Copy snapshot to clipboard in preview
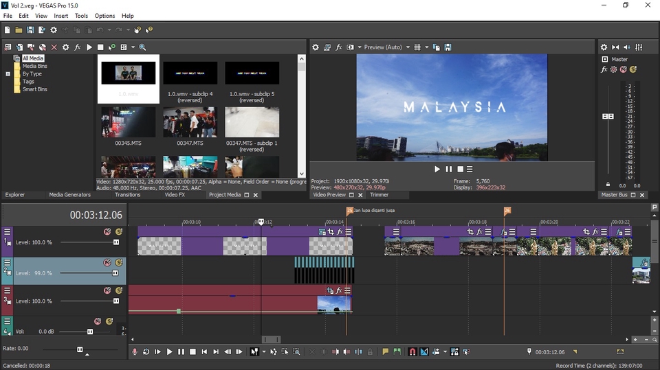Screen dimensions: 660x370 pos(436,47)
